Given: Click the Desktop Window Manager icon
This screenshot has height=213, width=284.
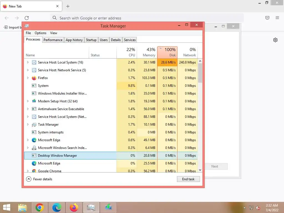Looking at the screenshot, I should tap(34, 156).
